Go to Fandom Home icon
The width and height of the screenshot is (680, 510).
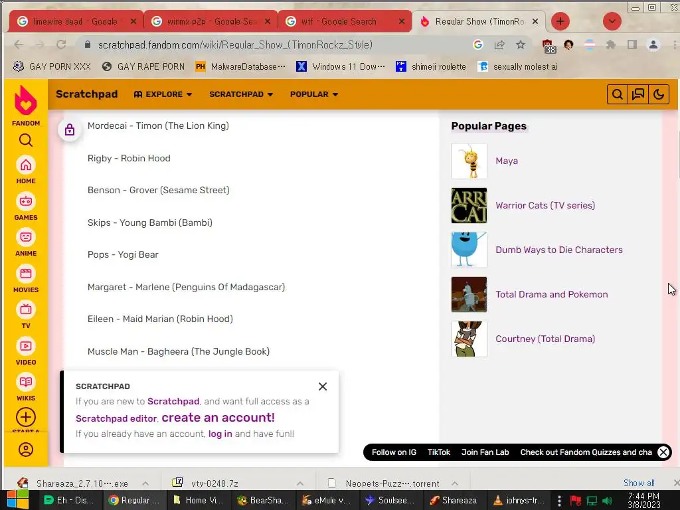26,165
